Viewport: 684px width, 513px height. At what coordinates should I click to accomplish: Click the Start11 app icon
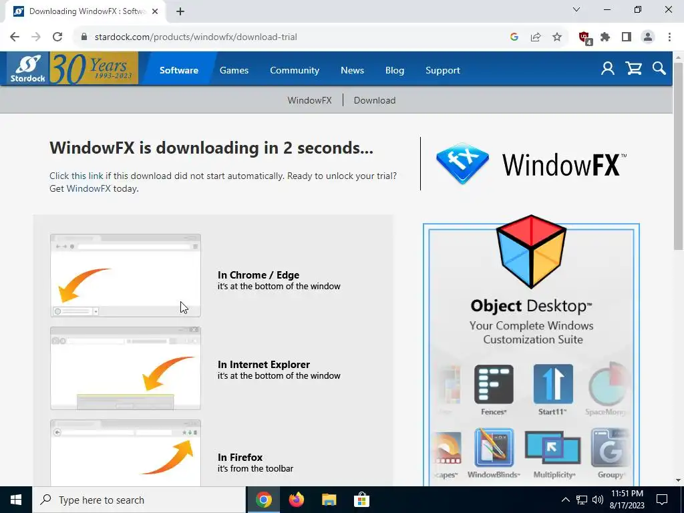(552, 384)
